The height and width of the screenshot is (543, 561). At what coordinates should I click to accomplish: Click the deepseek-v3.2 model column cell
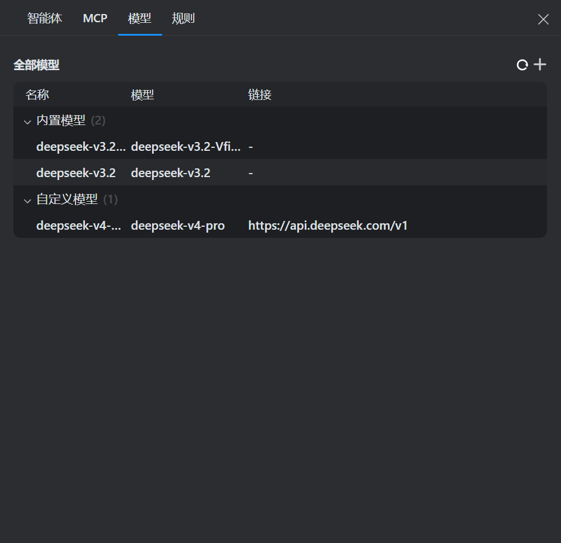click(x=171, y=173)
